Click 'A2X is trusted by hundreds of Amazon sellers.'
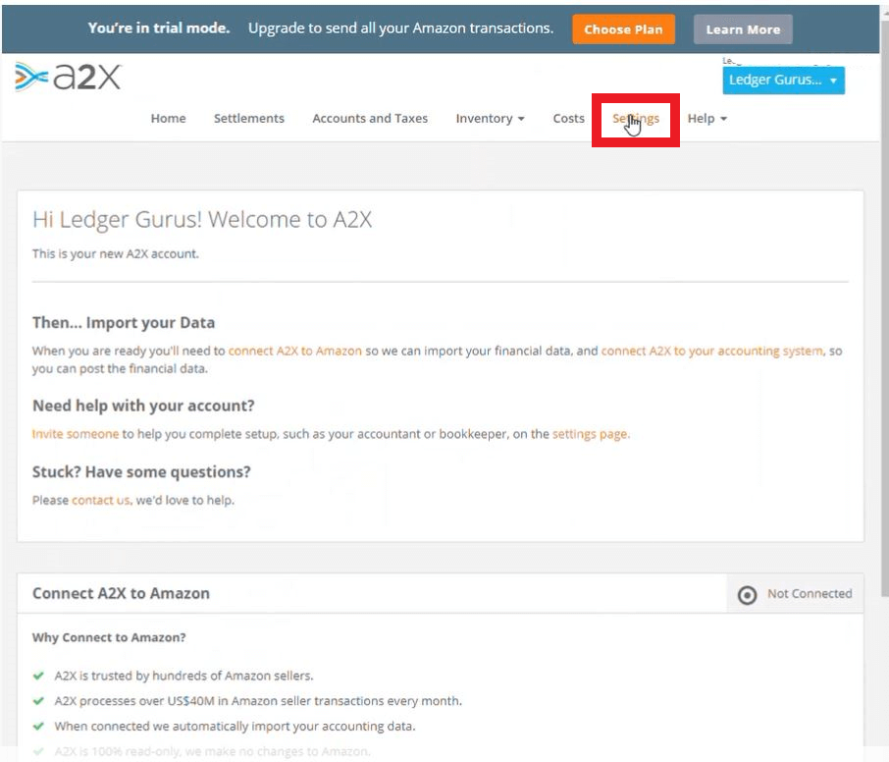The height and width of the screenshot is (762, 889). pyautogui.click(x=183, y=676)
